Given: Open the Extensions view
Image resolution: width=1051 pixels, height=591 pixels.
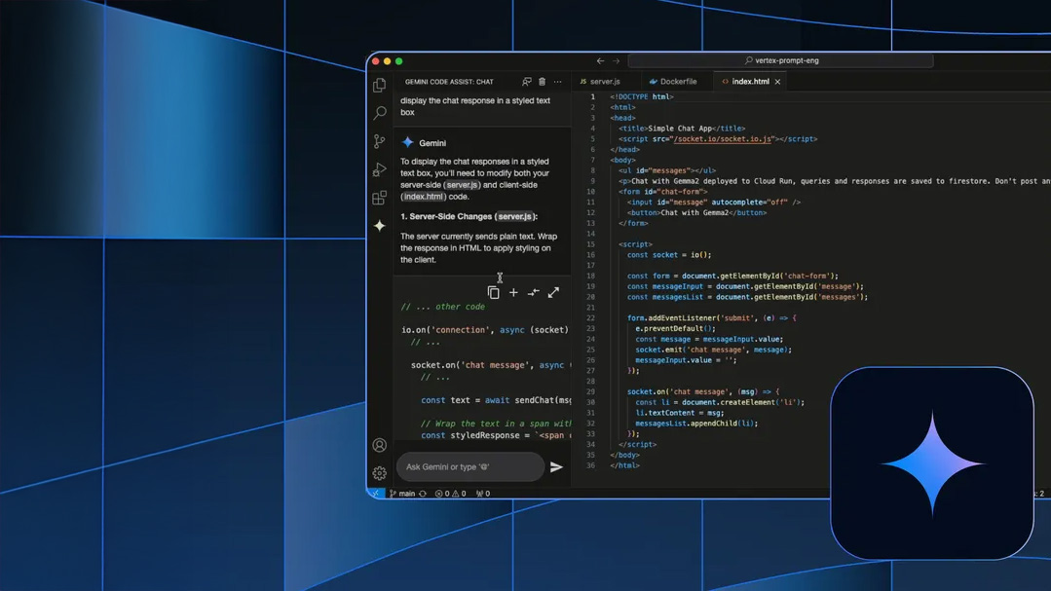Looking at the screenshot, I should [x=379, y=198].
